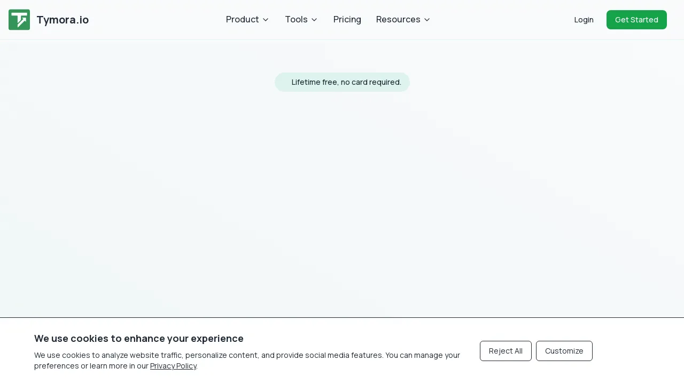Click the Tymora.io brand name

pyautogui.click(x=63, y=20)
